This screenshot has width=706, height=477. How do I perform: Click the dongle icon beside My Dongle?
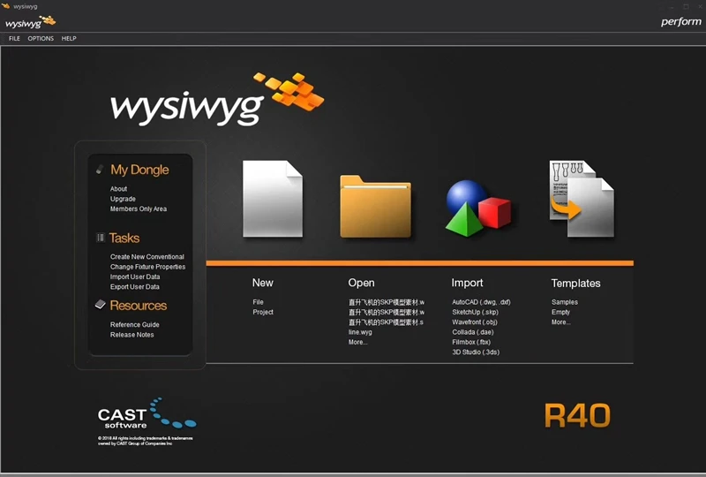pyautogui.click(x=100, y=170)
